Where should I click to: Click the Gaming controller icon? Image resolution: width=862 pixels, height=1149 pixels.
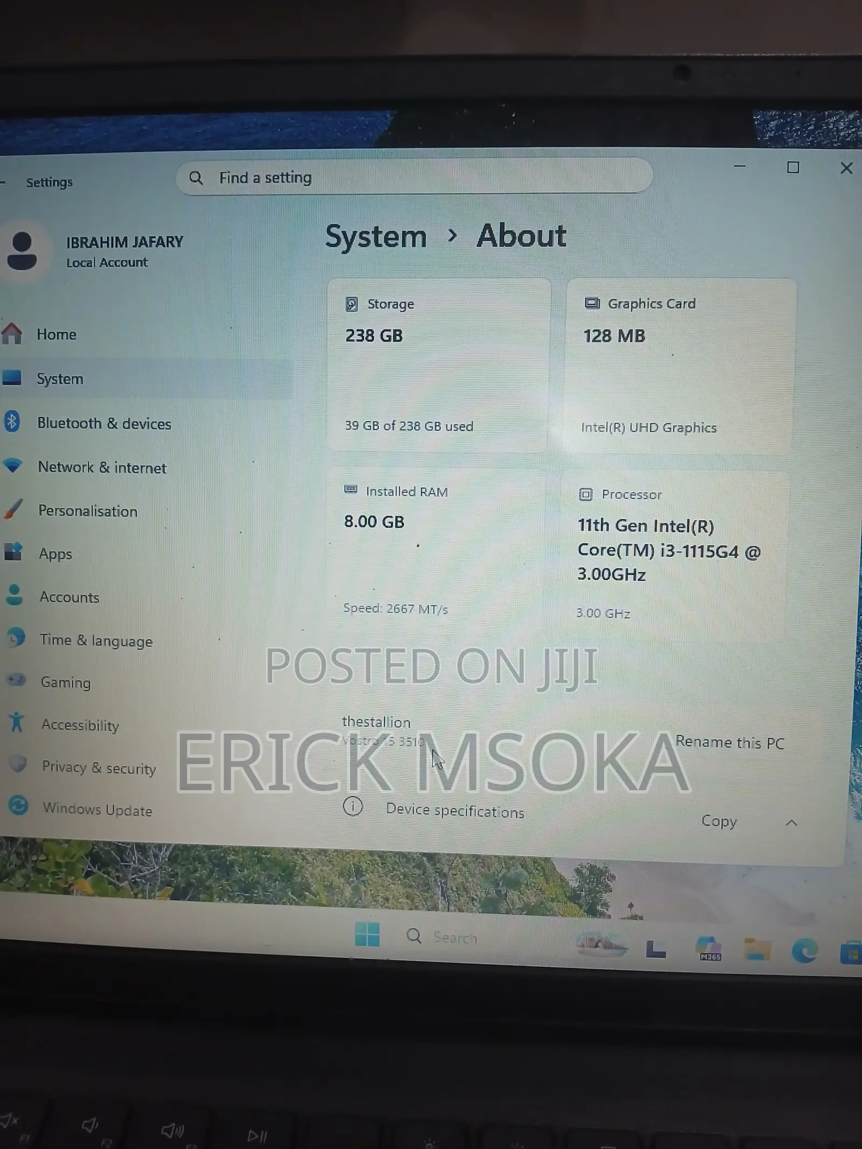[17, 680]
